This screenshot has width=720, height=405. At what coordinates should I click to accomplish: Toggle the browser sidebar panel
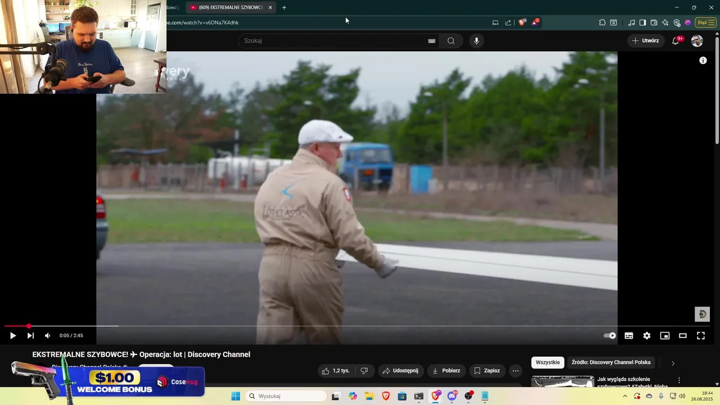point(642,22)
